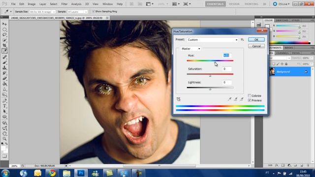This screenshot has height=177, width=315.
Task: Select the Blur tool
Action: click(4, 89)
